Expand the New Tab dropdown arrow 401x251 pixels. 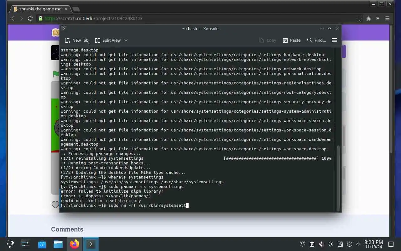[x=89, y=43]
